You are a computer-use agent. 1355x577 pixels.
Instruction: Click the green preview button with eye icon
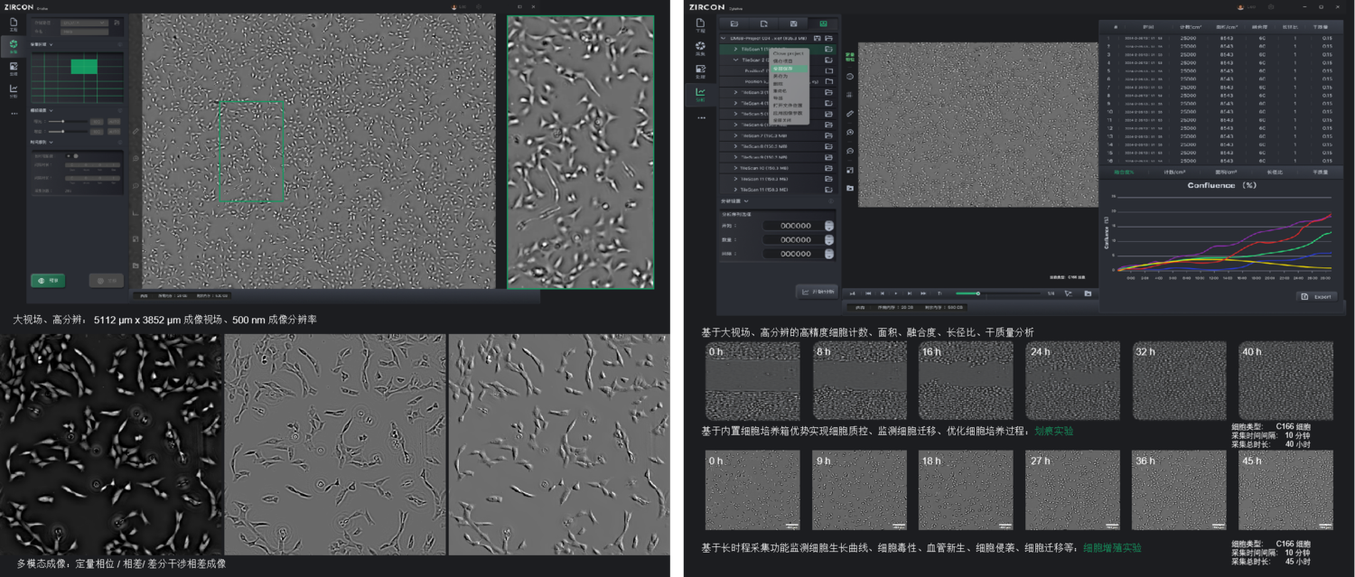click(x=47, y=280)
